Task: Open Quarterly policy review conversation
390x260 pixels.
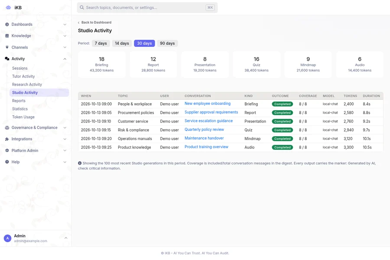Action: pyautogui.click(x=204, y=130)
